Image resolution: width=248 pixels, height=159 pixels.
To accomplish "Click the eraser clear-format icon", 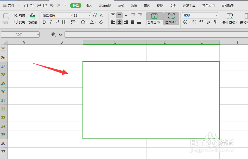I will tap(101, 22).
